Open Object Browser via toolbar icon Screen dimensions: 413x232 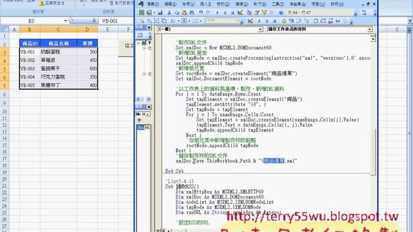pos(264,12)
